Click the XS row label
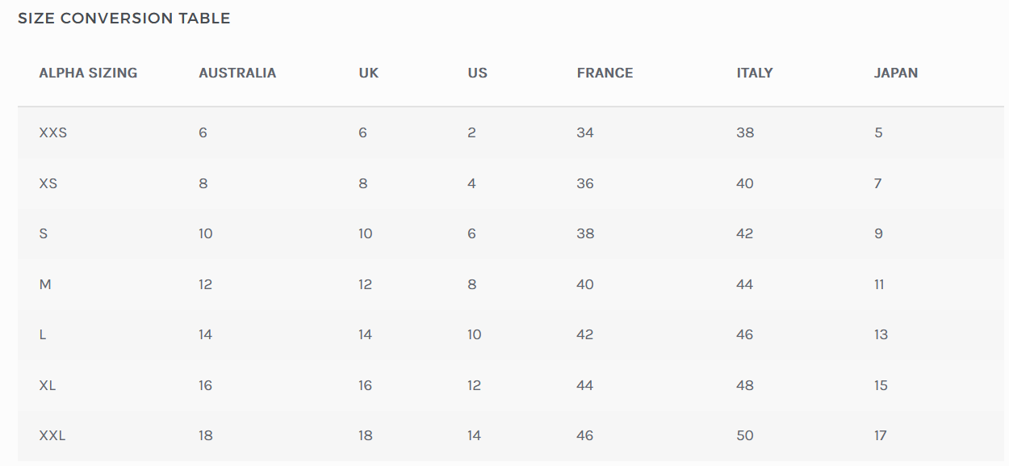 coord(48,183)
